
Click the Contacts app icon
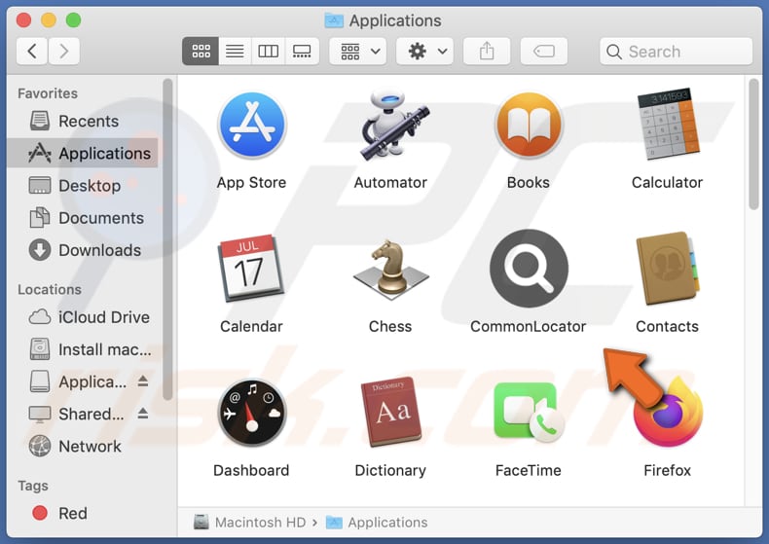point(667,268)
